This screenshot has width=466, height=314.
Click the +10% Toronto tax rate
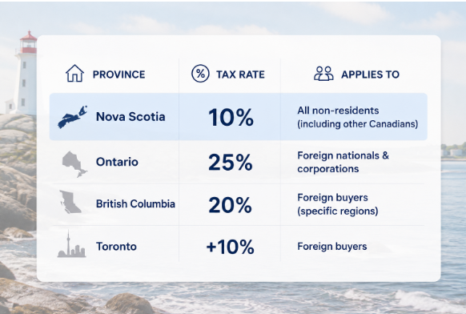231,247
